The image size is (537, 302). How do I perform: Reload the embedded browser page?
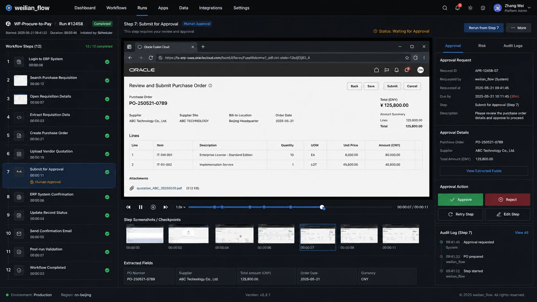151,58
